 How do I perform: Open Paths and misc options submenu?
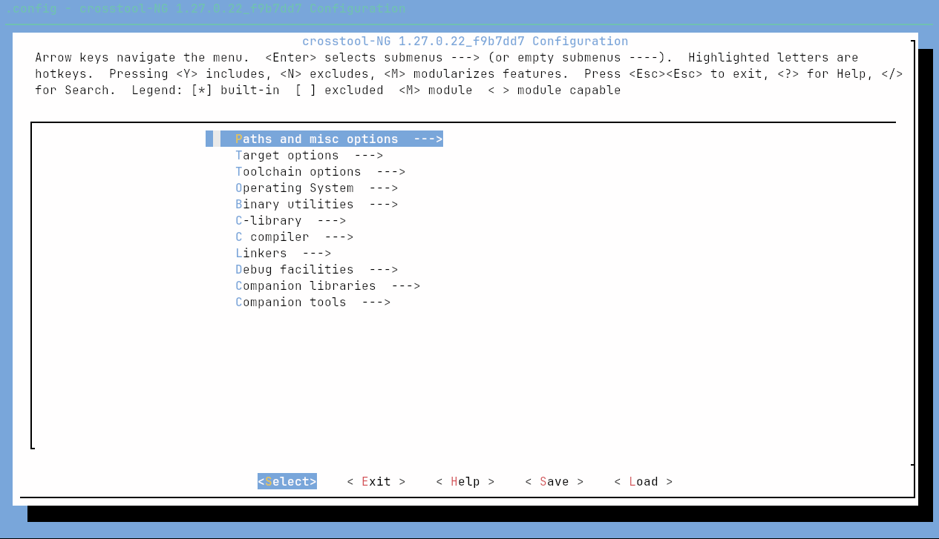pos(324,139)
